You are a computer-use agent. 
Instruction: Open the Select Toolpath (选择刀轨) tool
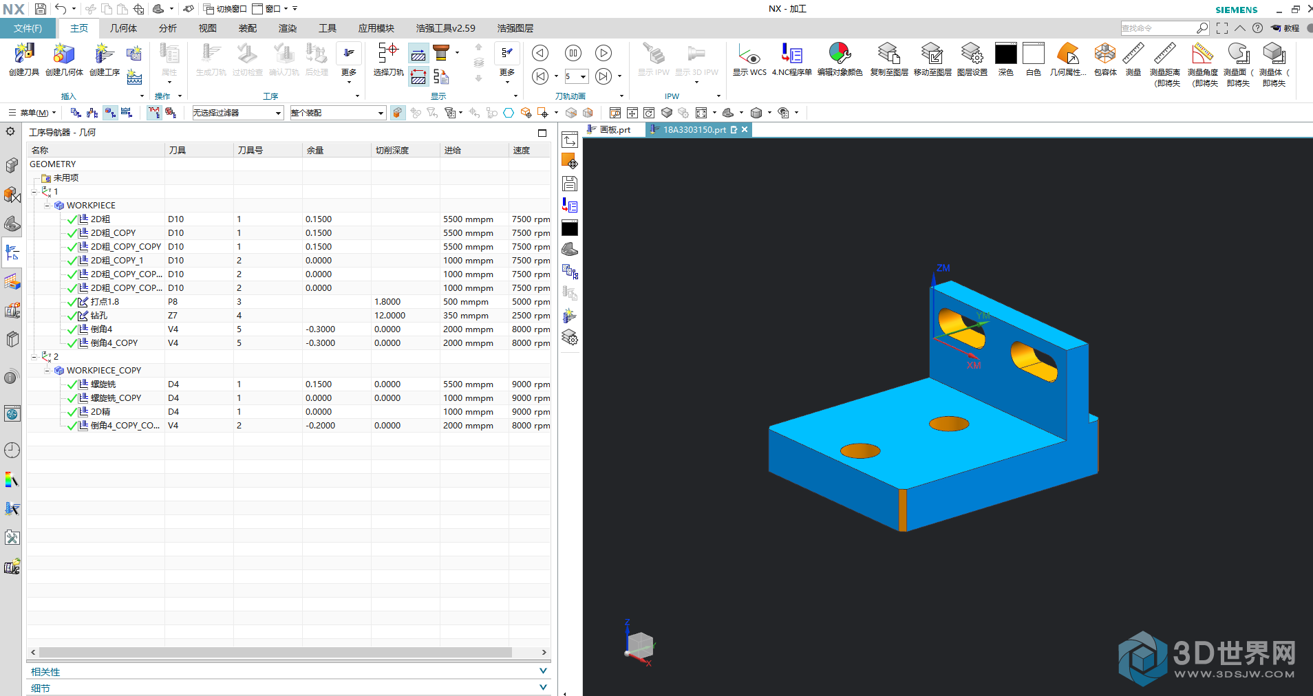coord(388,54)
